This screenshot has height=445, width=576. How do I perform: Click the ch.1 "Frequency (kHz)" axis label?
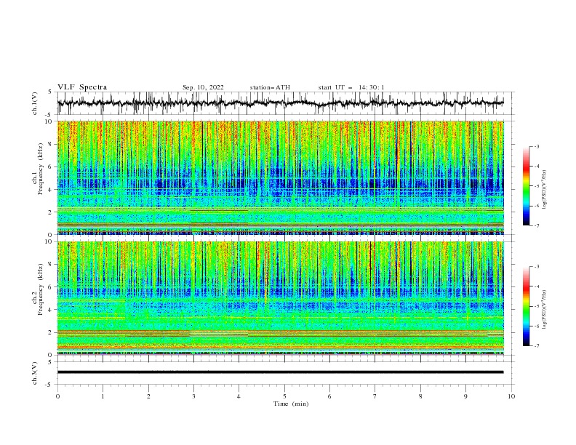(x=41, y=169)
